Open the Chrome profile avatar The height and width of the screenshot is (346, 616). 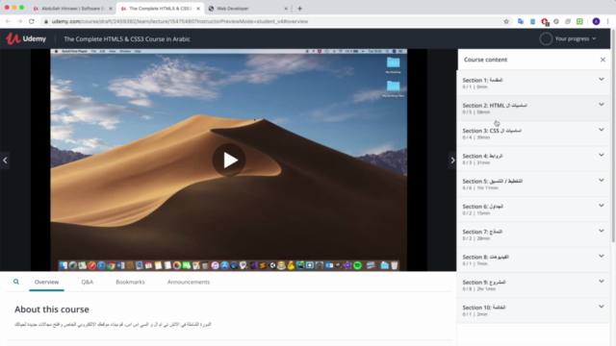pyautogui.click(x=596, y=21)
